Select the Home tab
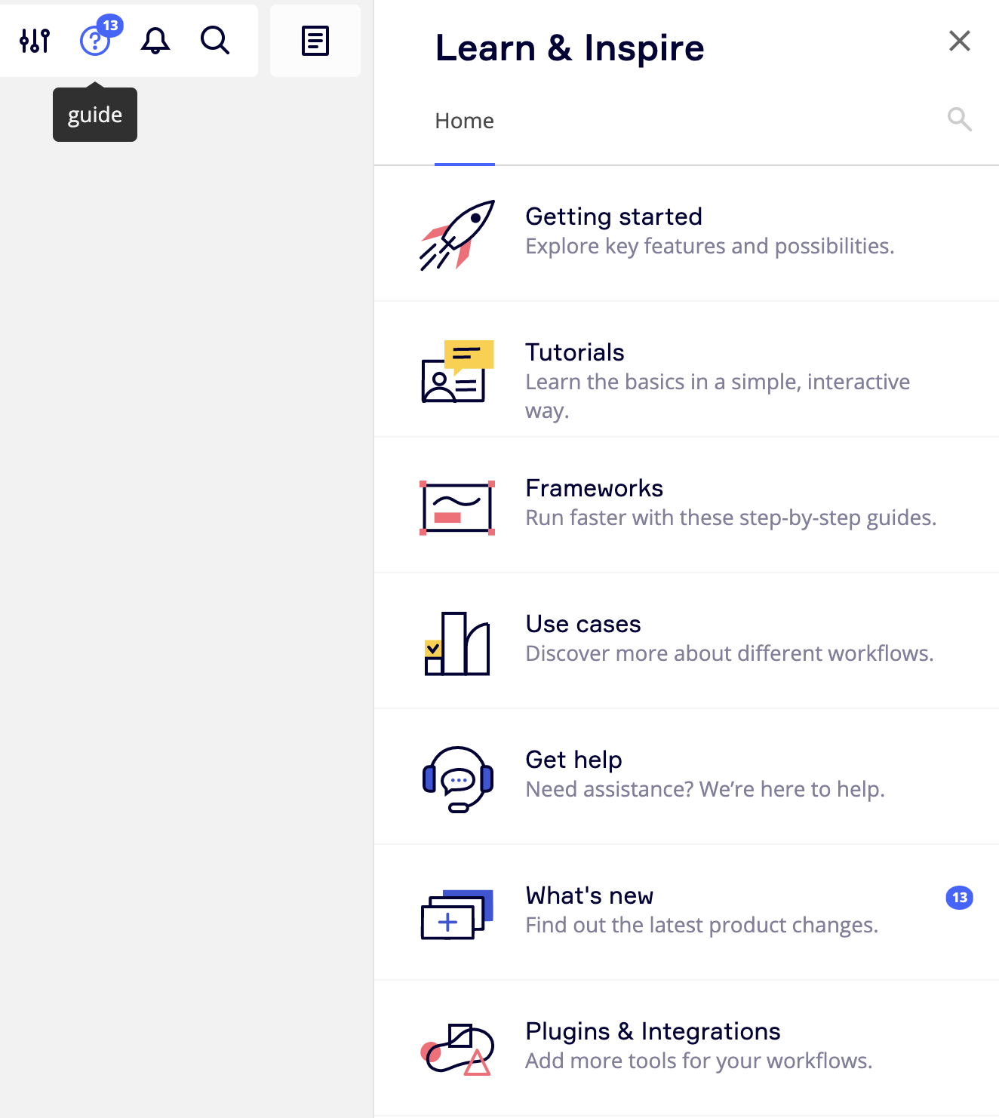Image resolution: width=999 pixels, height=1118 pixels. 464,121
